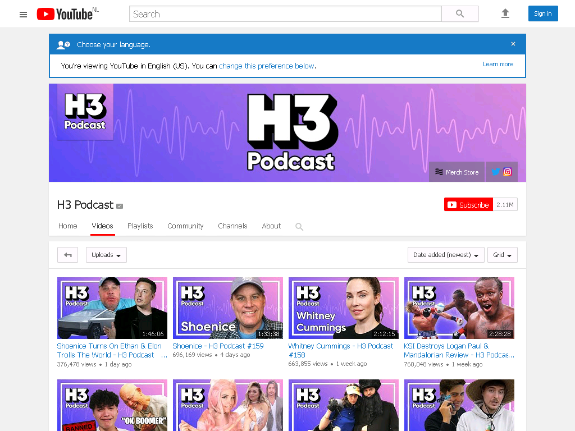
Task: Open the Instagram icon on banner
Action: point(508,172)
